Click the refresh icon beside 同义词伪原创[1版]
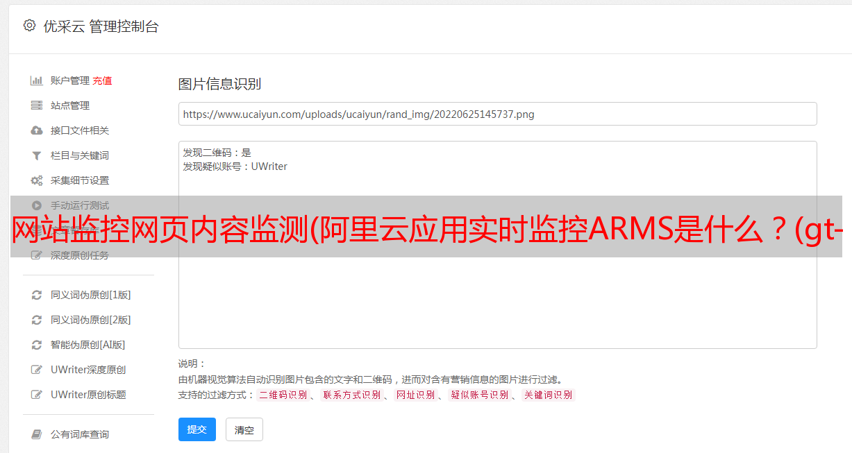This screenshot has height=453, width=852. click(37, 295)
